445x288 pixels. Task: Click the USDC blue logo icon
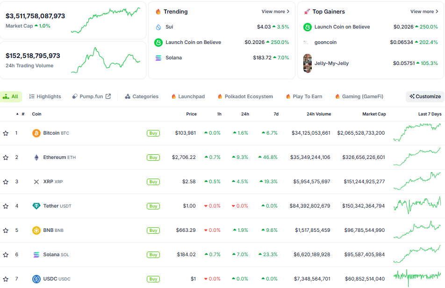point(36,279)
